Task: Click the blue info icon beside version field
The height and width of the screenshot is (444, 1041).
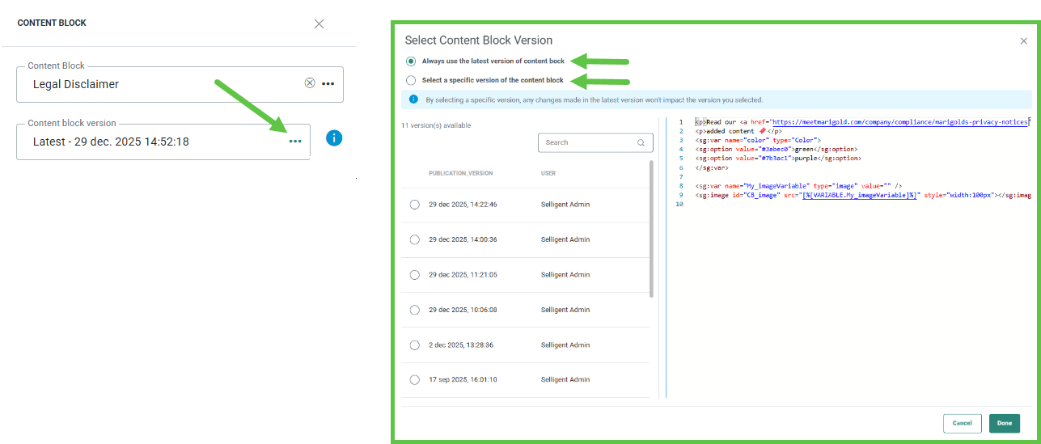Action: 334,138
